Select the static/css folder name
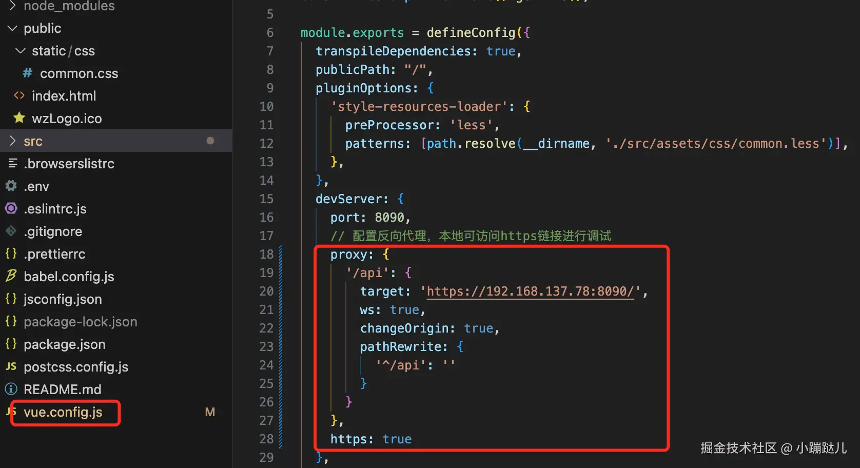The image size is (860, 468). coord(63,51)
